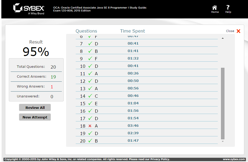
Task: Open Help via the question mark icon
Action: 228,7
